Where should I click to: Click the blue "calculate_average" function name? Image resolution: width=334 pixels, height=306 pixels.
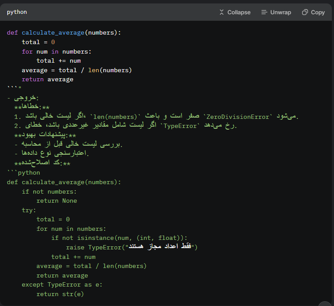53,32
